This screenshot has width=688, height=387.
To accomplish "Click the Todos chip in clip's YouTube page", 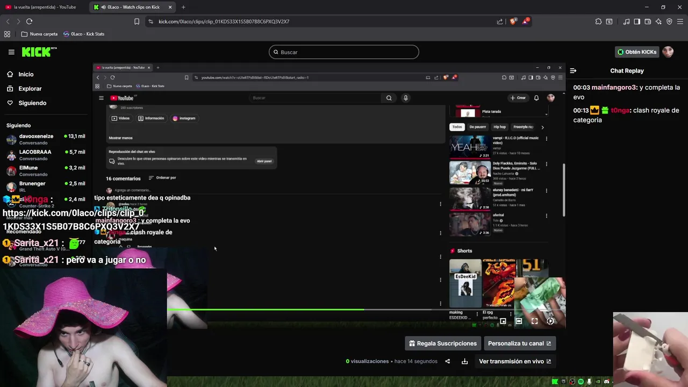I will [x=457, y=127].
